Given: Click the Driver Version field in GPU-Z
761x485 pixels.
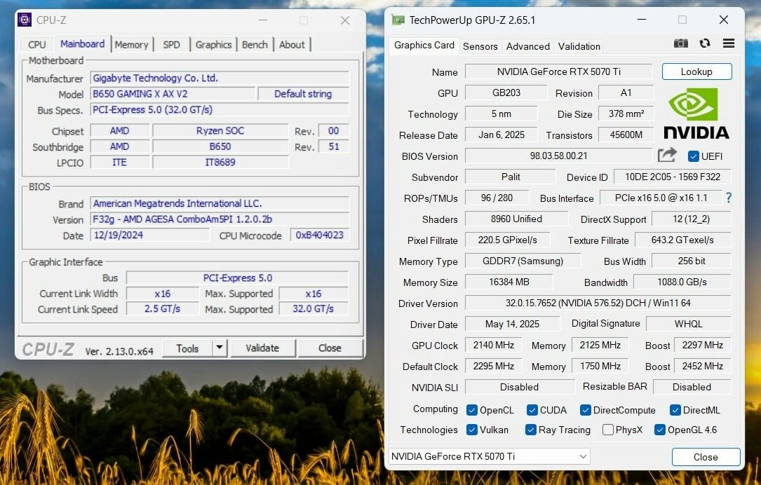Looking at the screenshot, I should pos(598,303).
